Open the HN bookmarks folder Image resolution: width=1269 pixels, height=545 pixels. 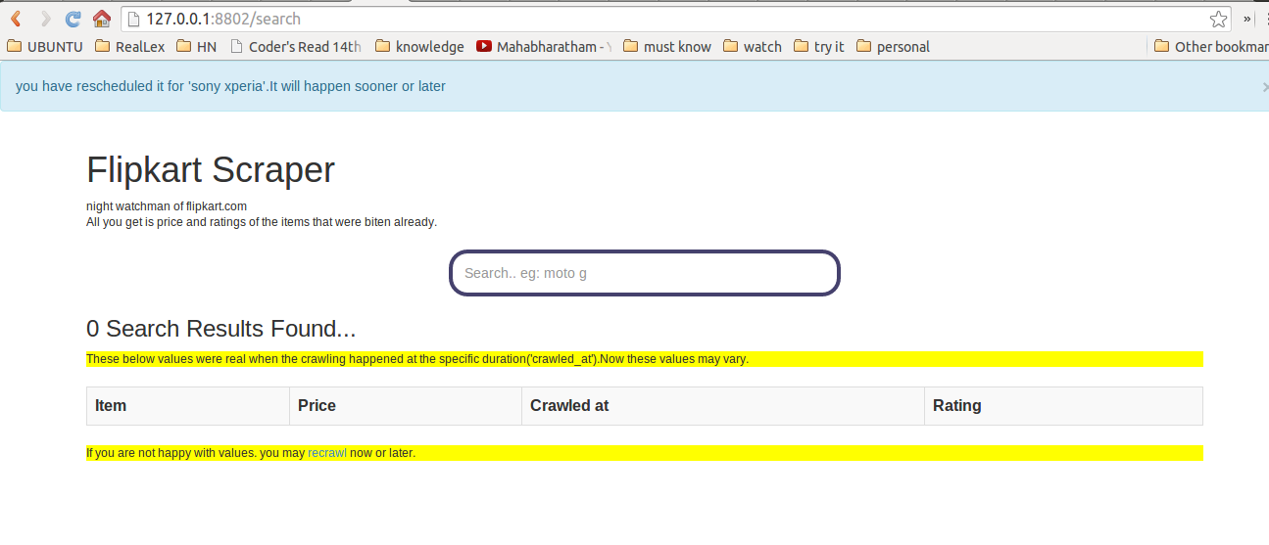pyautogui.click(x=196, y=46)
